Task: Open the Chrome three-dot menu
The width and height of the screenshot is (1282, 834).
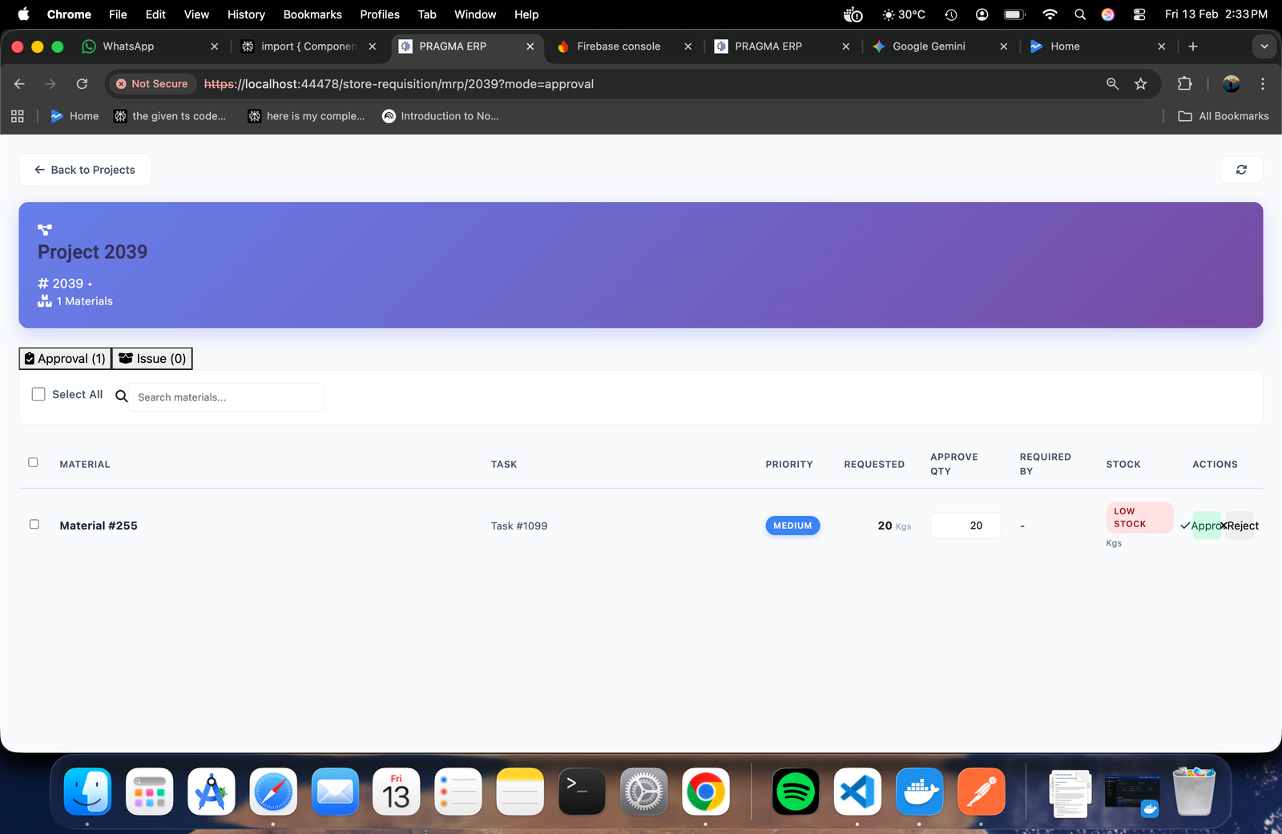Action: [x=1262, y=84]
